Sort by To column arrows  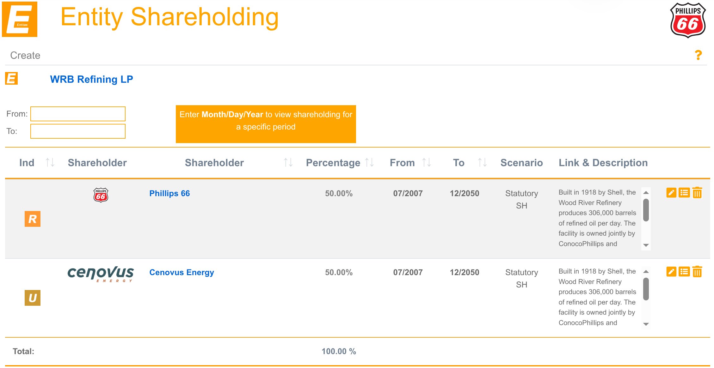[x=482, y=162]
